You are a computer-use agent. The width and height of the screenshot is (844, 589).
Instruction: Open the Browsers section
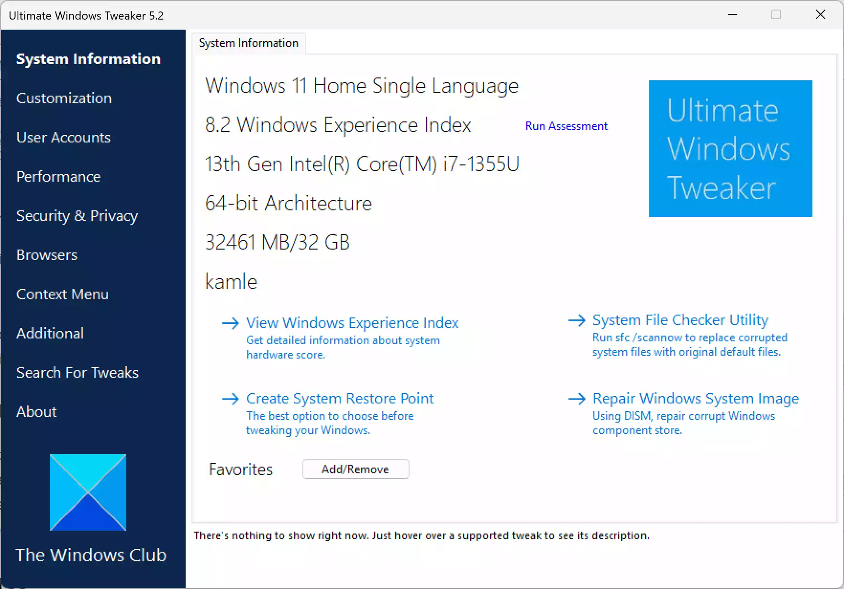(46, 255)
